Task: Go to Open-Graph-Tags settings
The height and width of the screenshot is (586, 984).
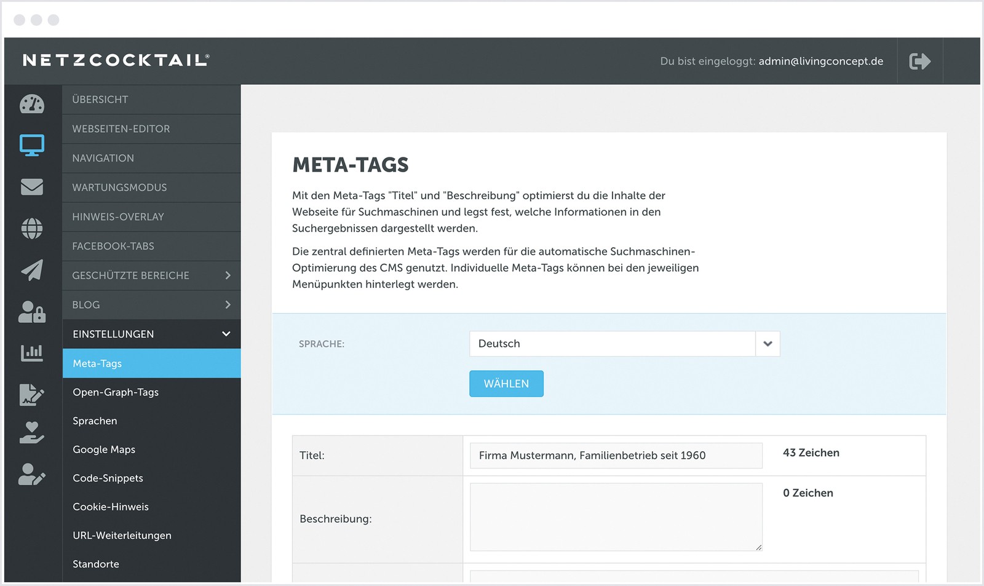Action: [x=116, y=392]
